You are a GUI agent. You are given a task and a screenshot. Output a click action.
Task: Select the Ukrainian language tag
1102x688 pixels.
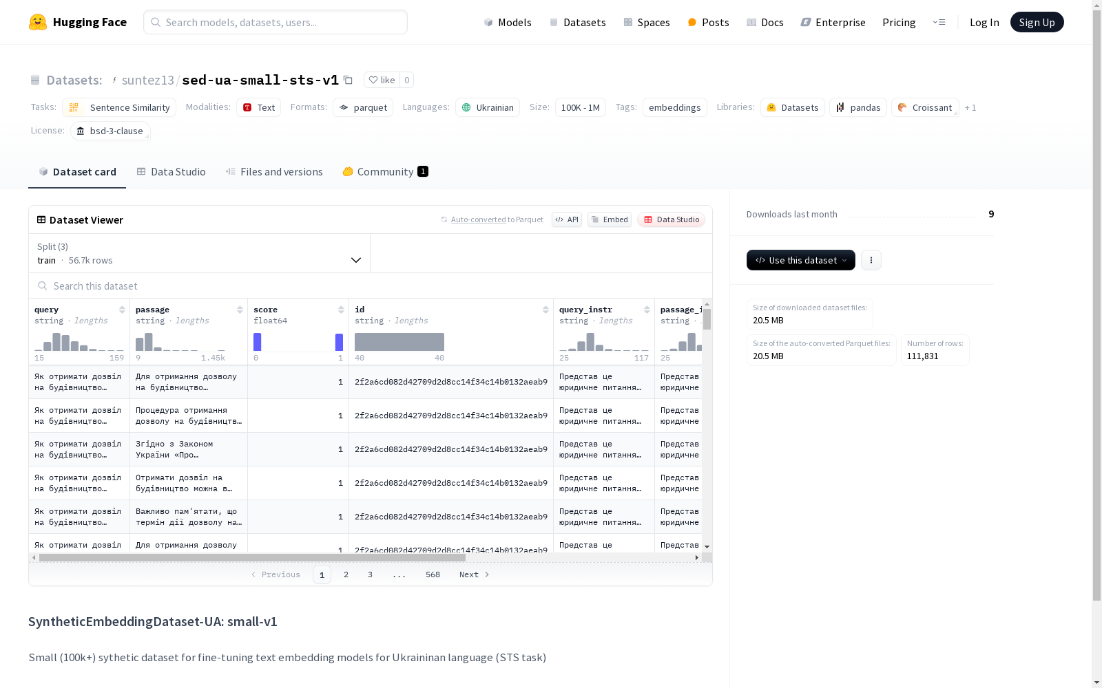click(488, 107)
